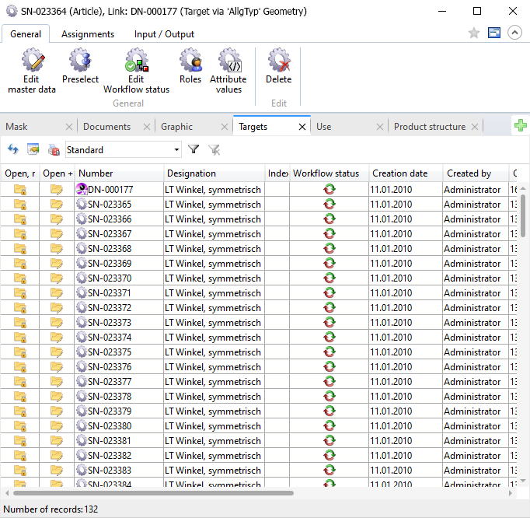
Task: Click the refresh arrows icon in list toolbar
Action: pos(13,149)
